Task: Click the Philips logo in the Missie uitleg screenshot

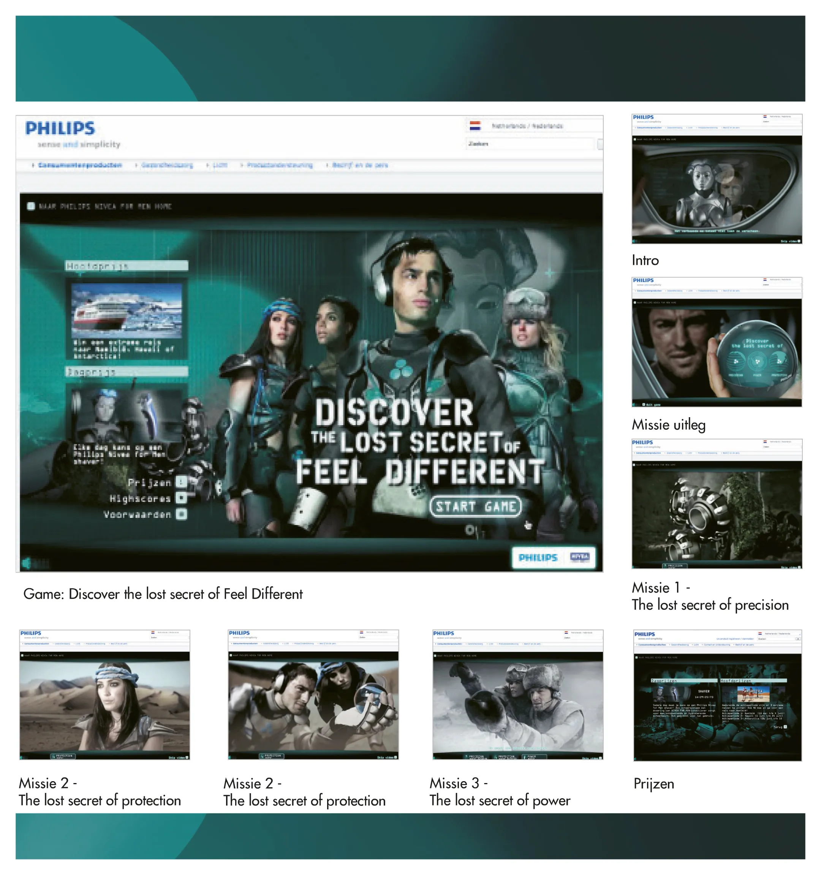Action: [643, 280]
